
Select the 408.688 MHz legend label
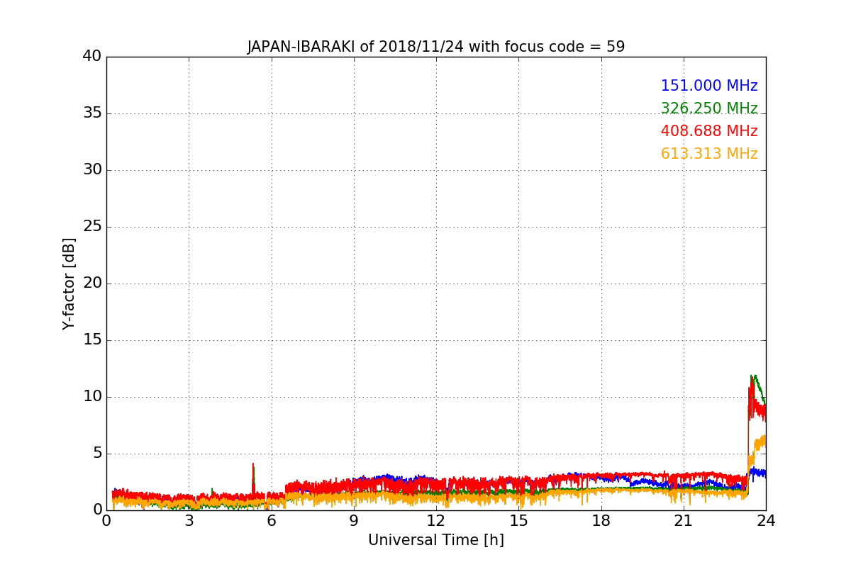point(709,131)
